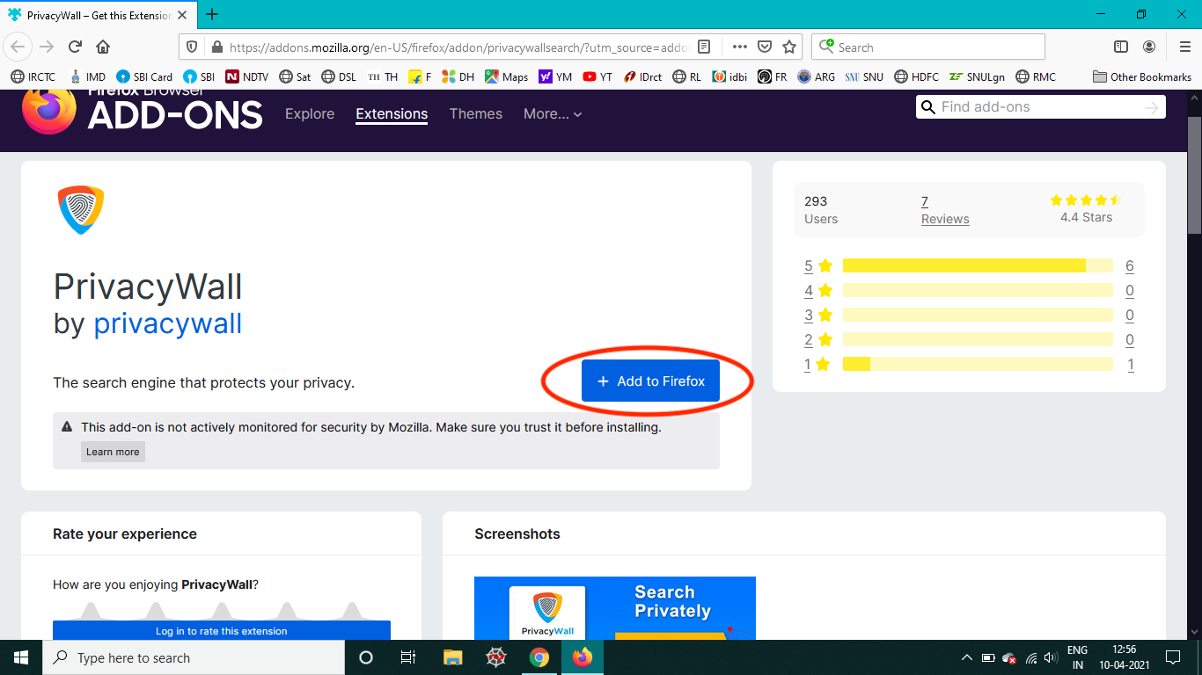This screenshot has height=675, width=1202.
Task: Open the HDFC bookmark
Action: click(x=916, y=76)
